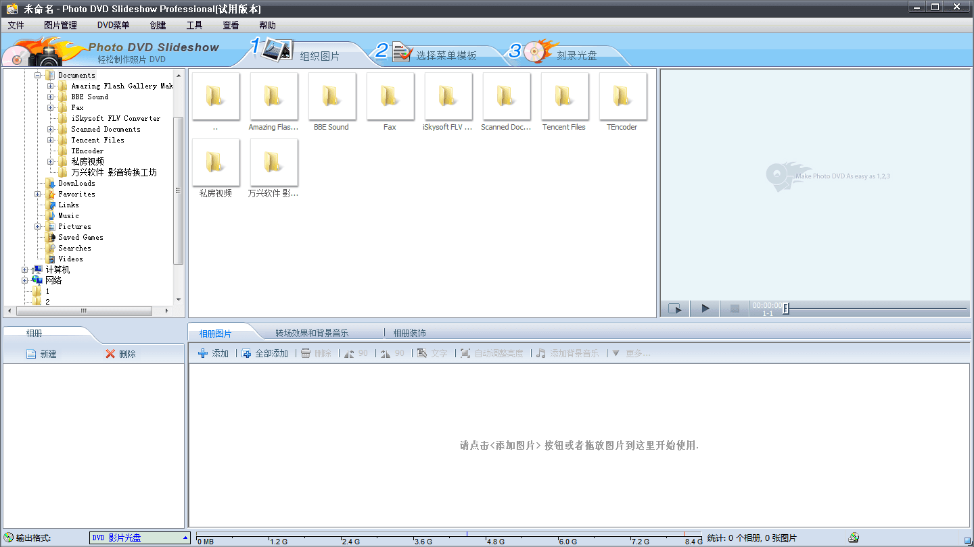Click the preview timeline slider handle
The height and width of the screenshot is (547, 974).
(785, 309)
